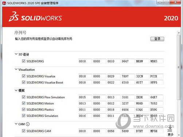Click Motion serial field W99D
The height and width of the screenshot is (137, 183).
point(142,103)
